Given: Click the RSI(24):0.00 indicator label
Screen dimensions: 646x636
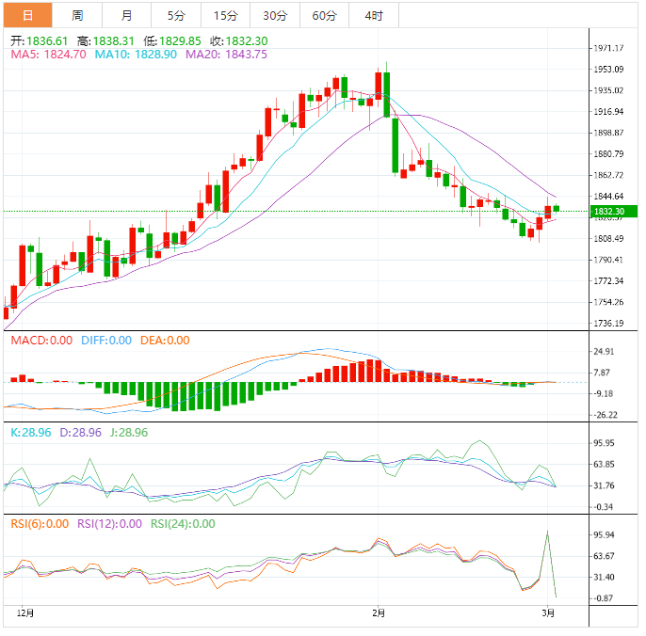Looking at the screenshot, I should coord(183,524).
